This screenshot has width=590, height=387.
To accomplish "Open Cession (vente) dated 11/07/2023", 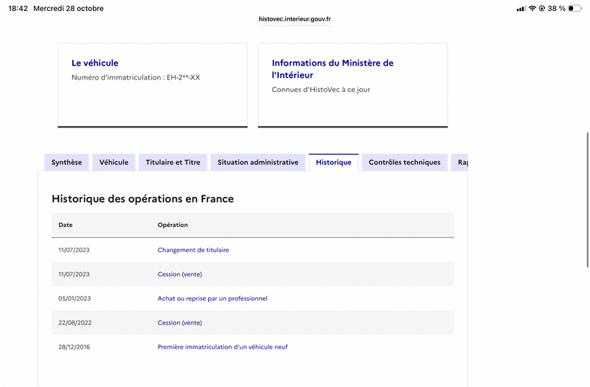I will pyautogui.click(x=179, y=274).
